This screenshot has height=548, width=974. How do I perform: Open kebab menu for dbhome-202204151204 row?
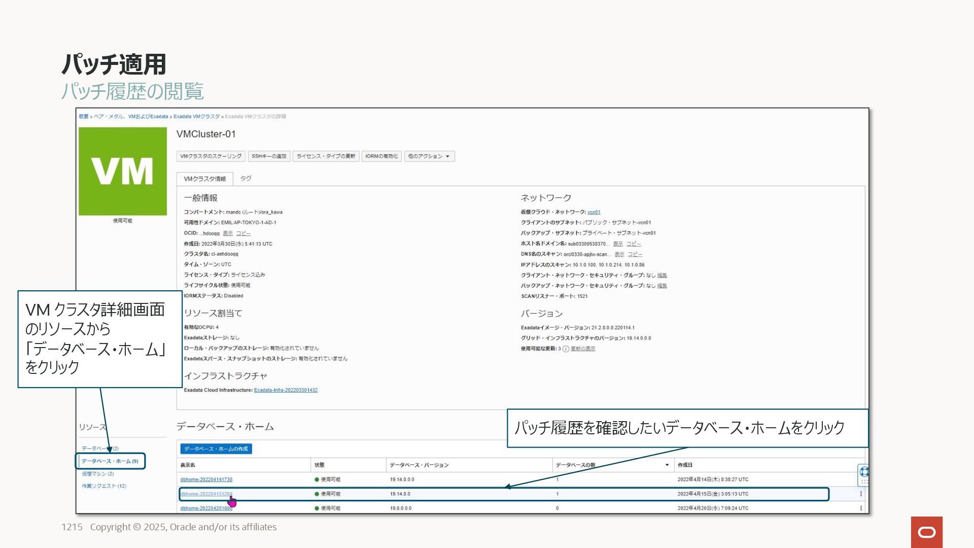pos(860,494)
